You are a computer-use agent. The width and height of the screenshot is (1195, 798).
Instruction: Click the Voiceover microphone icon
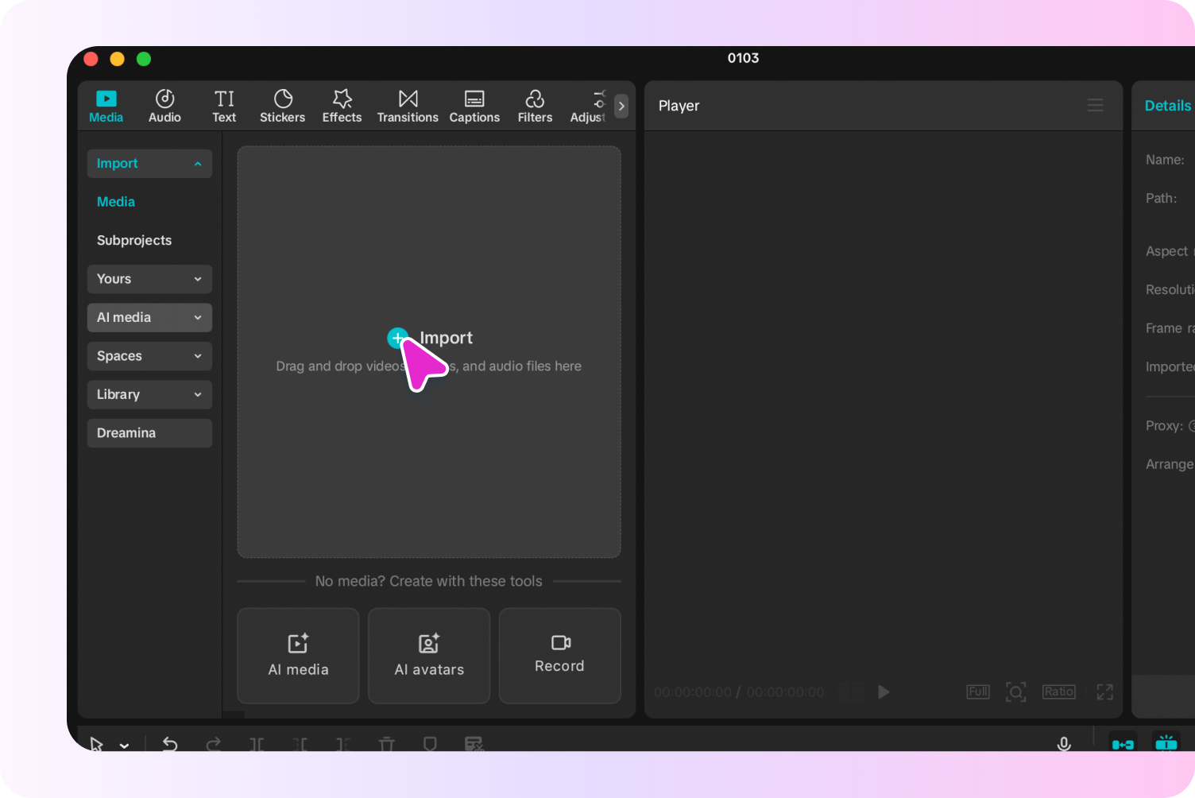(1064, 744)
